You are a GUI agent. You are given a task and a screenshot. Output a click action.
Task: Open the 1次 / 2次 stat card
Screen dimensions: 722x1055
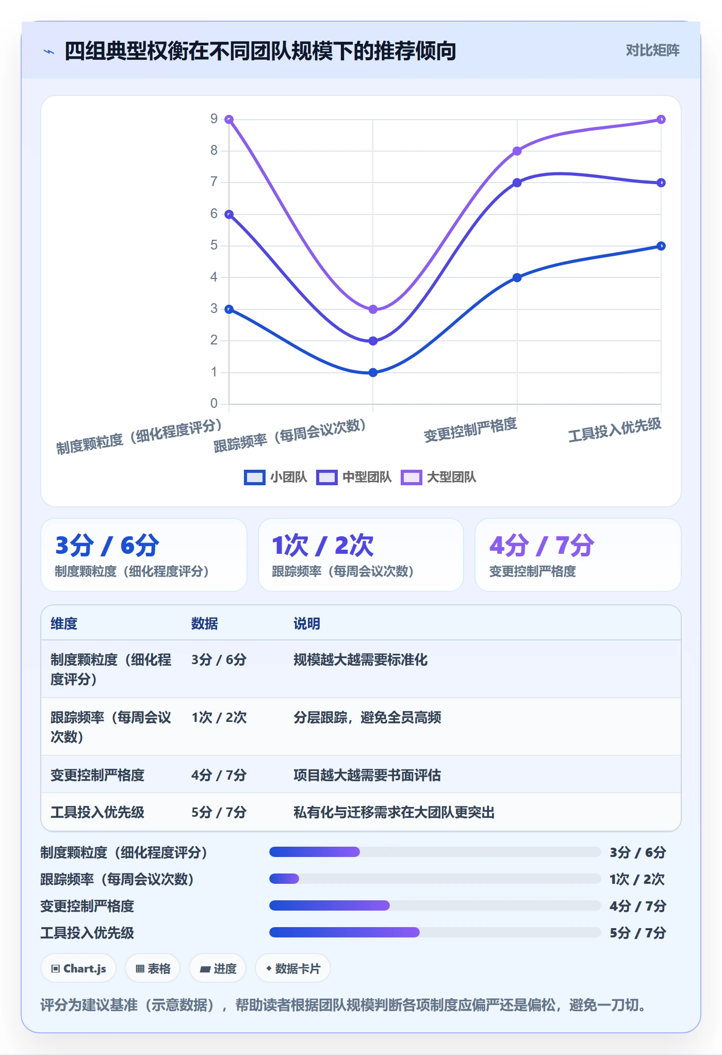361,555
